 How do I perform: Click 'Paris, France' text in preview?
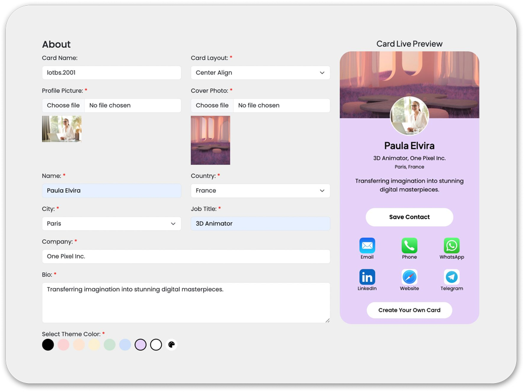410,167
